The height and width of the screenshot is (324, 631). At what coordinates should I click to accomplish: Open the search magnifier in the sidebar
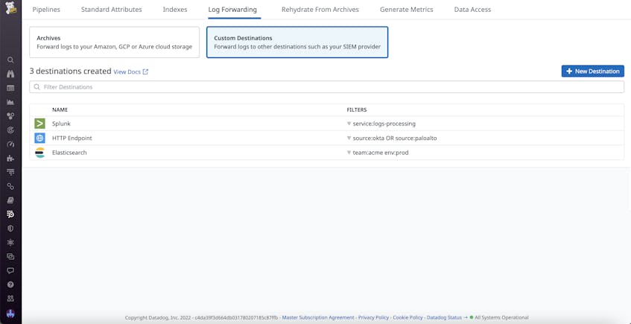coord(10,60)
